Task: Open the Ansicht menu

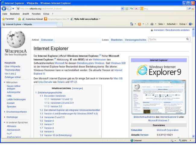Action: [26, 14]
